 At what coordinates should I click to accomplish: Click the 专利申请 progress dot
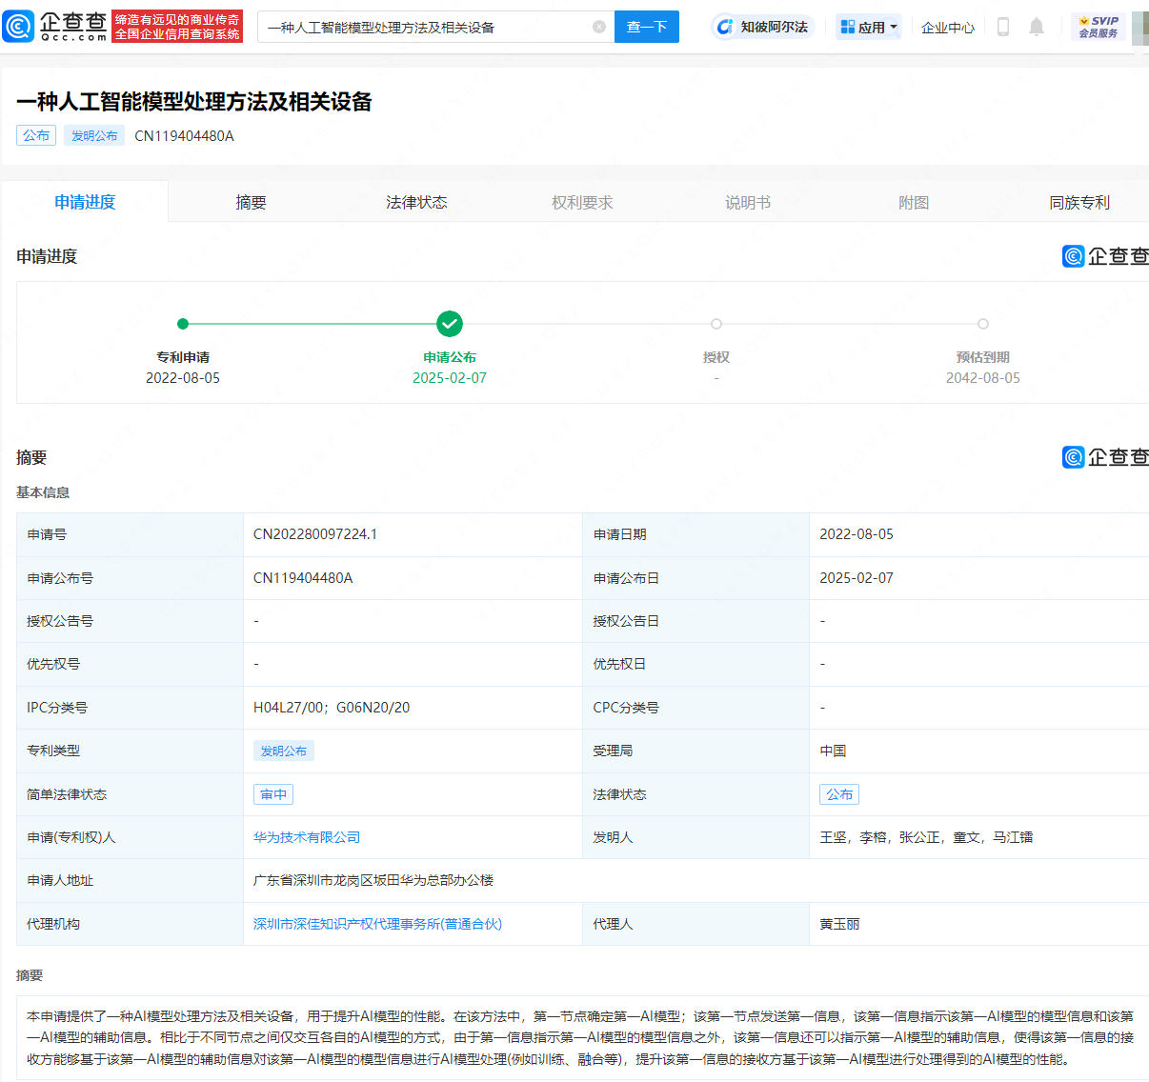183,324
